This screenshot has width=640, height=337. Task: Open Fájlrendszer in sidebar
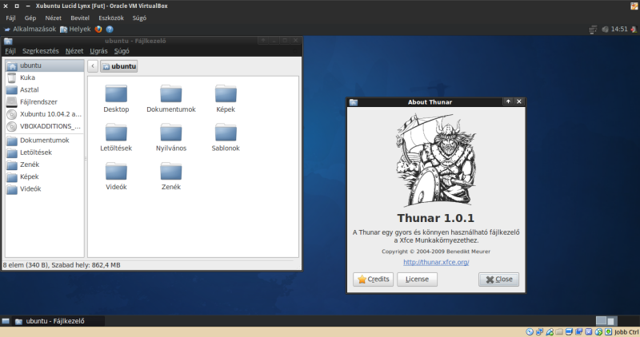pos(45,102)
